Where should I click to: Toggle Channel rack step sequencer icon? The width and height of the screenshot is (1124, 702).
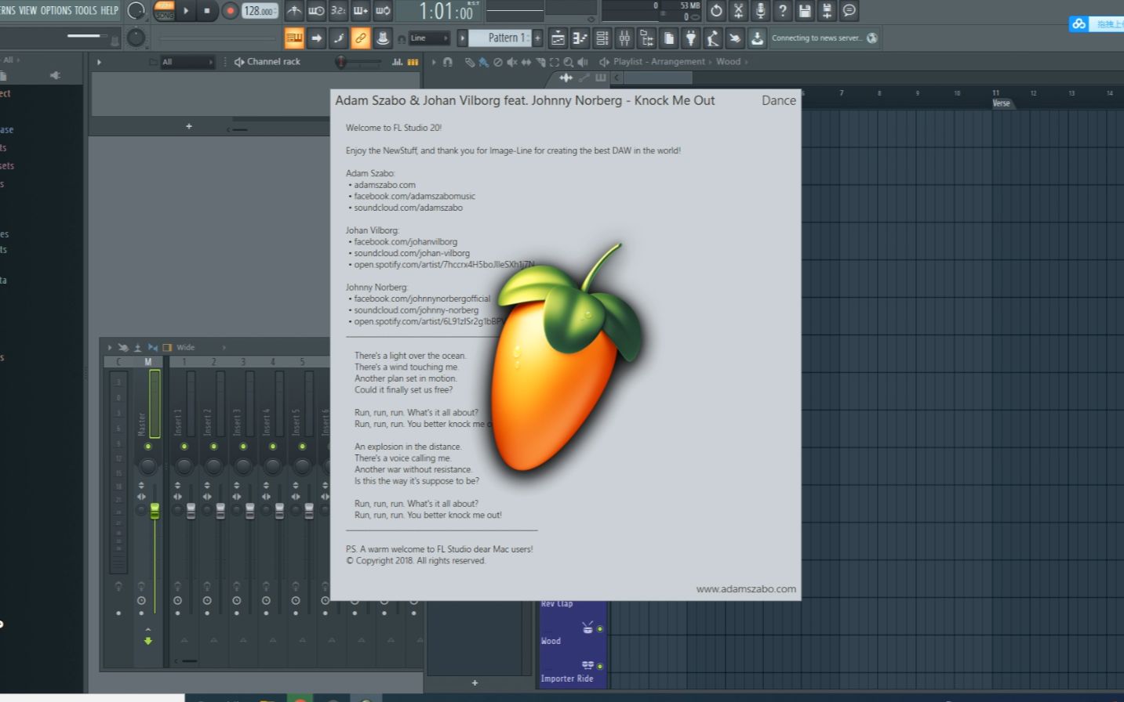click(413, 62)
